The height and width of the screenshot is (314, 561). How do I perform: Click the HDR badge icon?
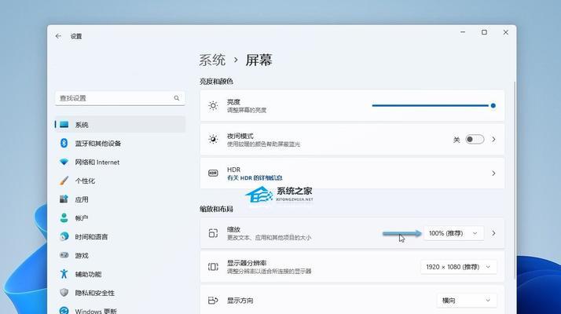point(213,173)
